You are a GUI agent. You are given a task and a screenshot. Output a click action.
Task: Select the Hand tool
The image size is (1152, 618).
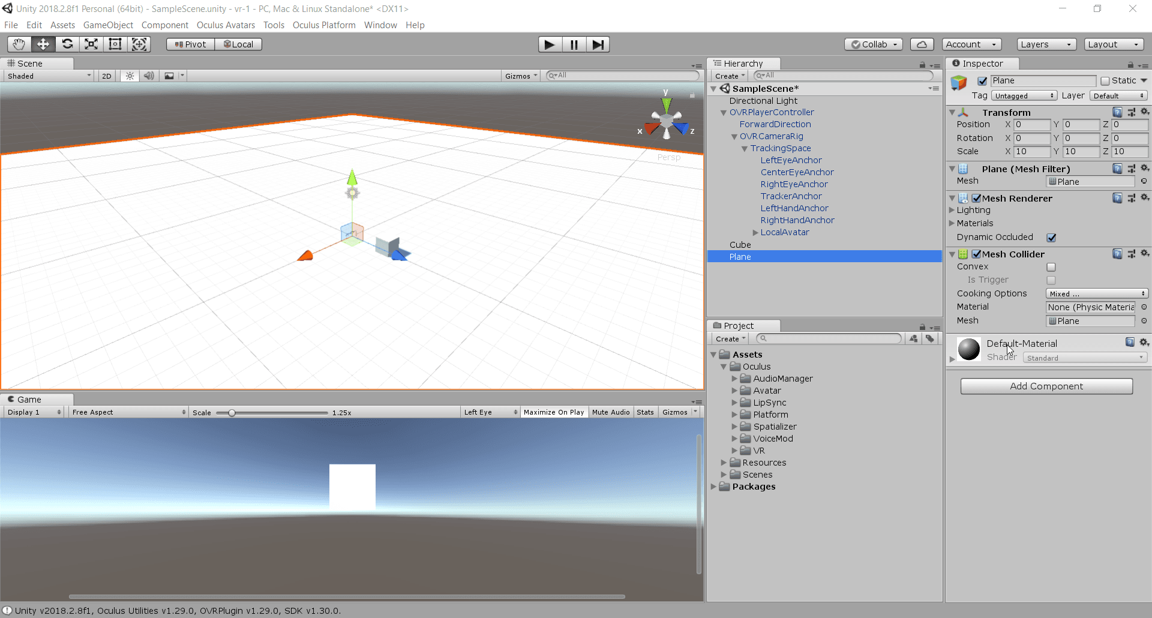(x=19, y=44)
